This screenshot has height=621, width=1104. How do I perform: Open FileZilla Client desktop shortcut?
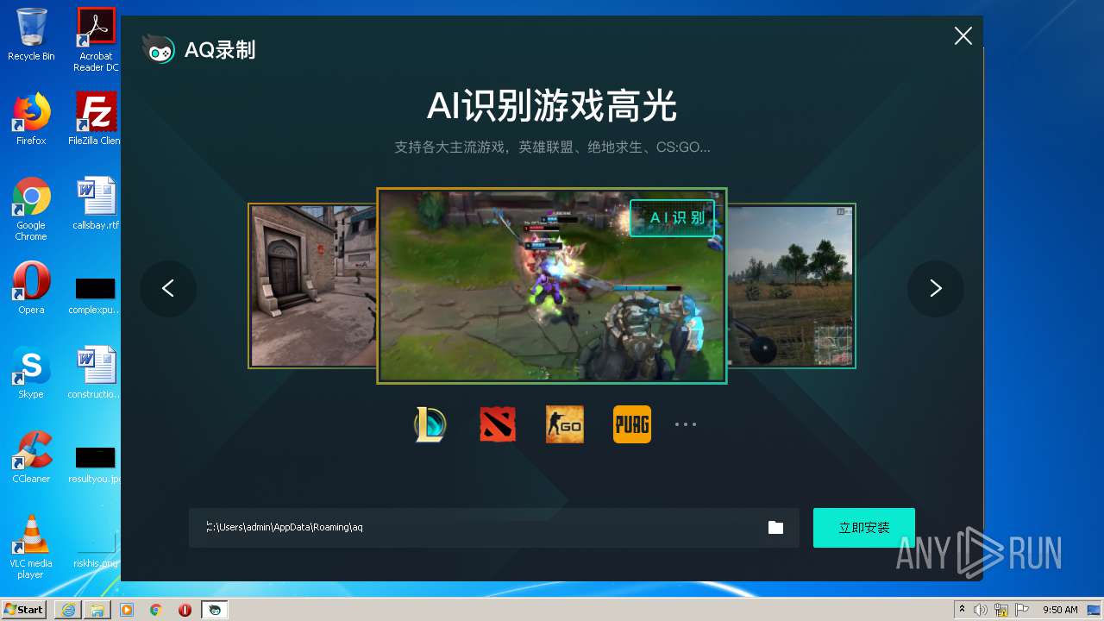click(x=96, y=119)
